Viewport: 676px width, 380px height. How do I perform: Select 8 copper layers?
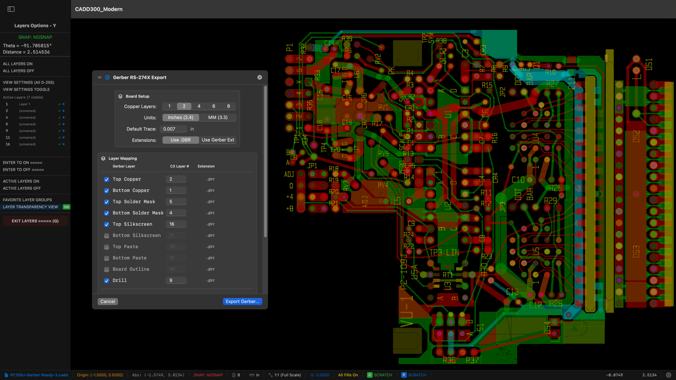[x=229, y=106]
